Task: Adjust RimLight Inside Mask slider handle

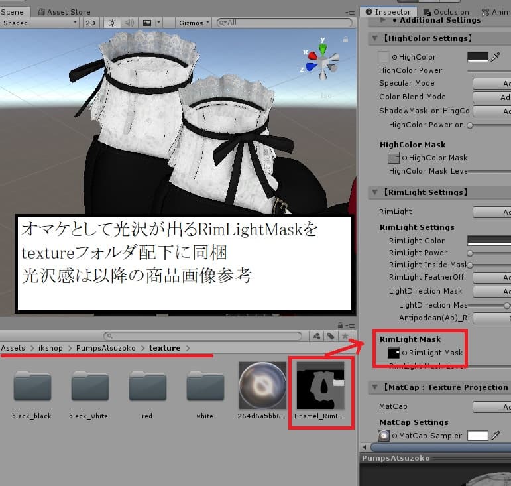Action: pos(470,265)
